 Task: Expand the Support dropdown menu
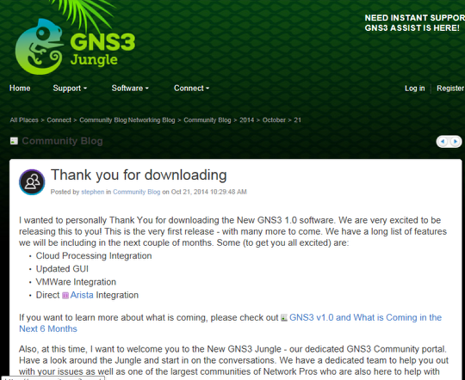coord(70,89)
